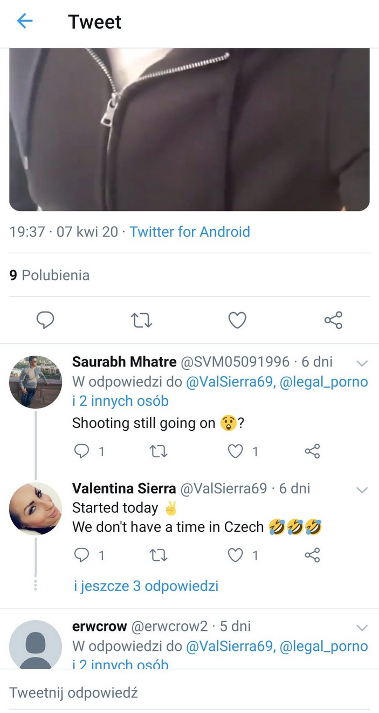Screen dimensions: 379x713
Task: Open Saurabh Mhatre's profile picture
Action: 36,382
